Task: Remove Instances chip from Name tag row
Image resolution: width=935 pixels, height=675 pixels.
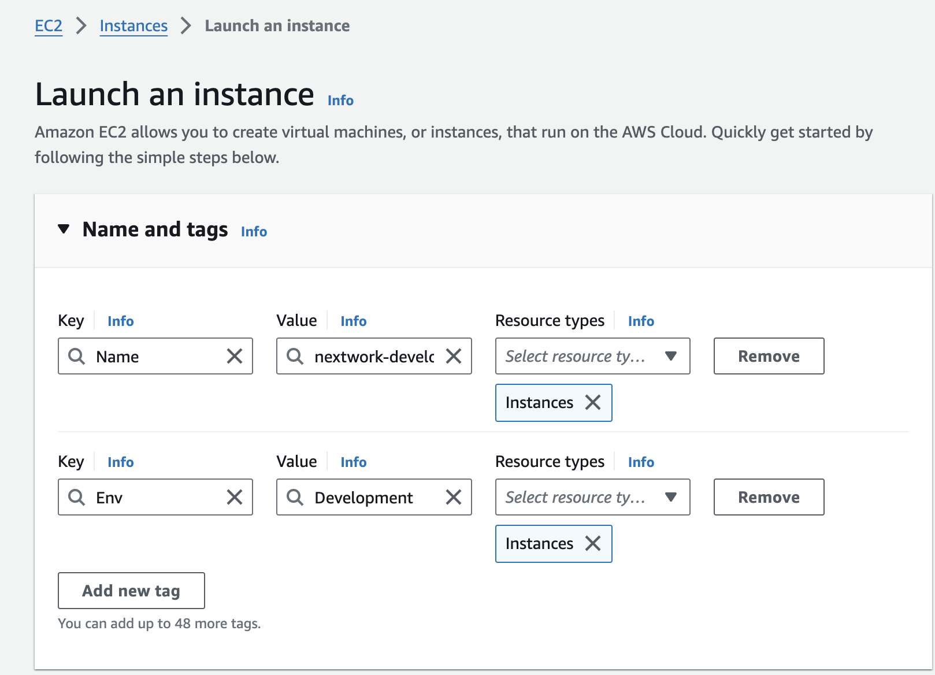Action: coord(593,402)
